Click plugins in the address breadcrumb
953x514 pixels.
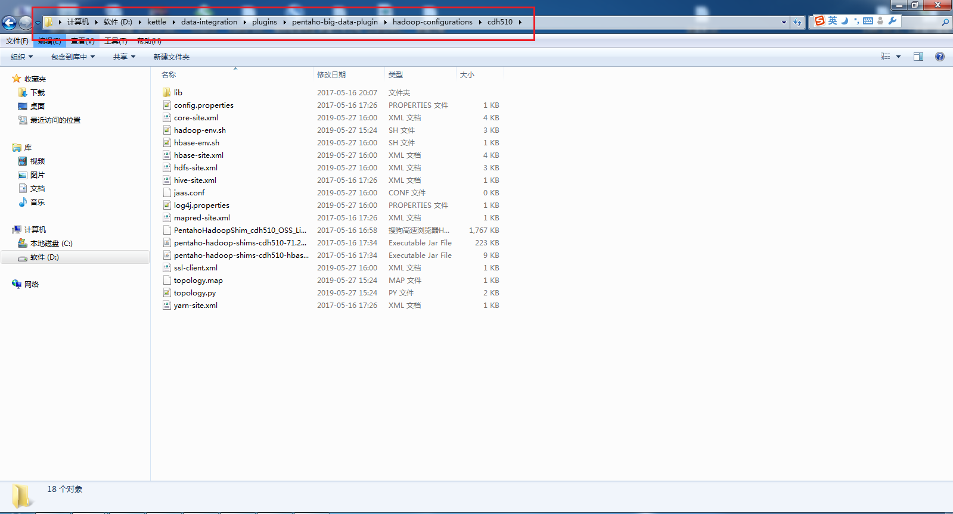265,22
